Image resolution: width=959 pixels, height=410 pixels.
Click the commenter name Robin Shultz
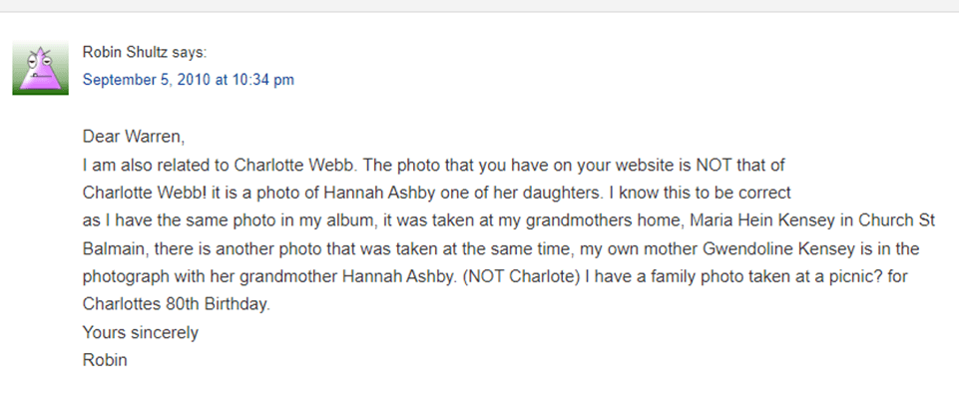(x=126, y=53)
